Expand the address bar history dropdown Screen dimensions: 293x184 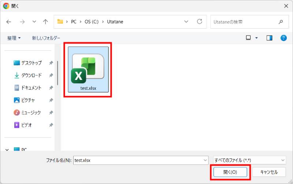[x=186, y=22]
